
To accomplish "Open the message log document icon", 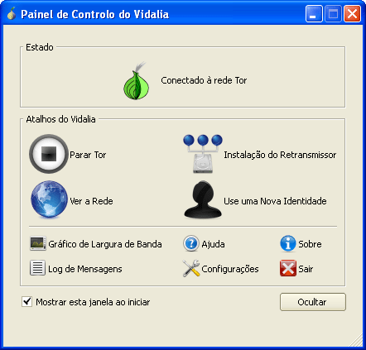I will click(x=37, y=268).
